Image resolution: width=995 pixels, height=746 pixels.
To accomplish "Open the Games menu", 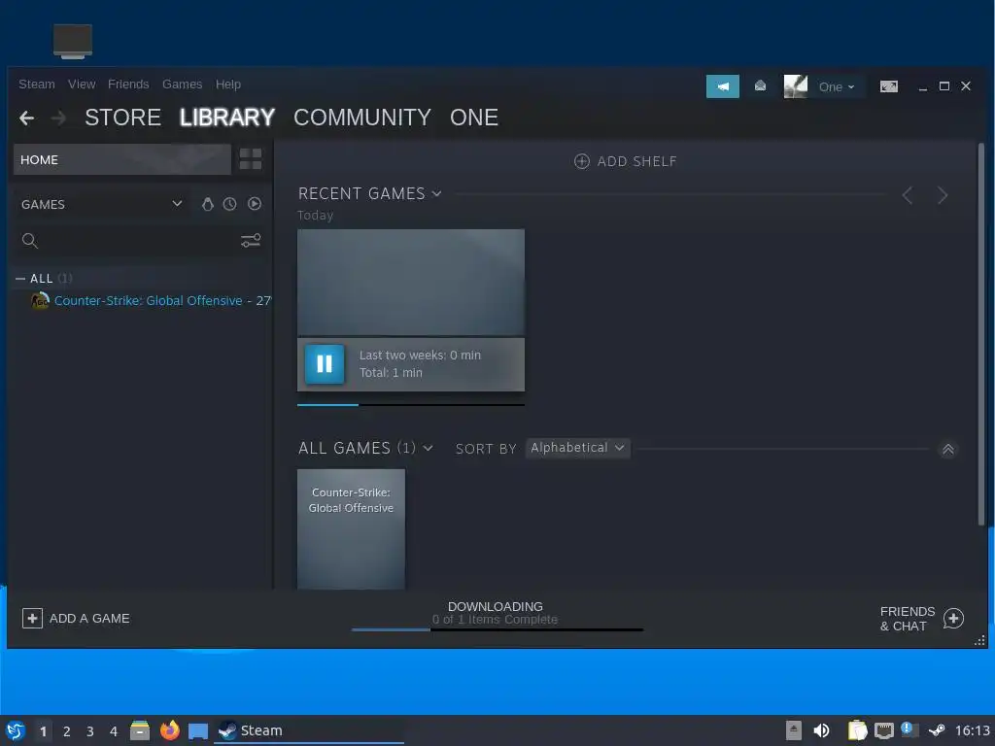I will 182,85.
